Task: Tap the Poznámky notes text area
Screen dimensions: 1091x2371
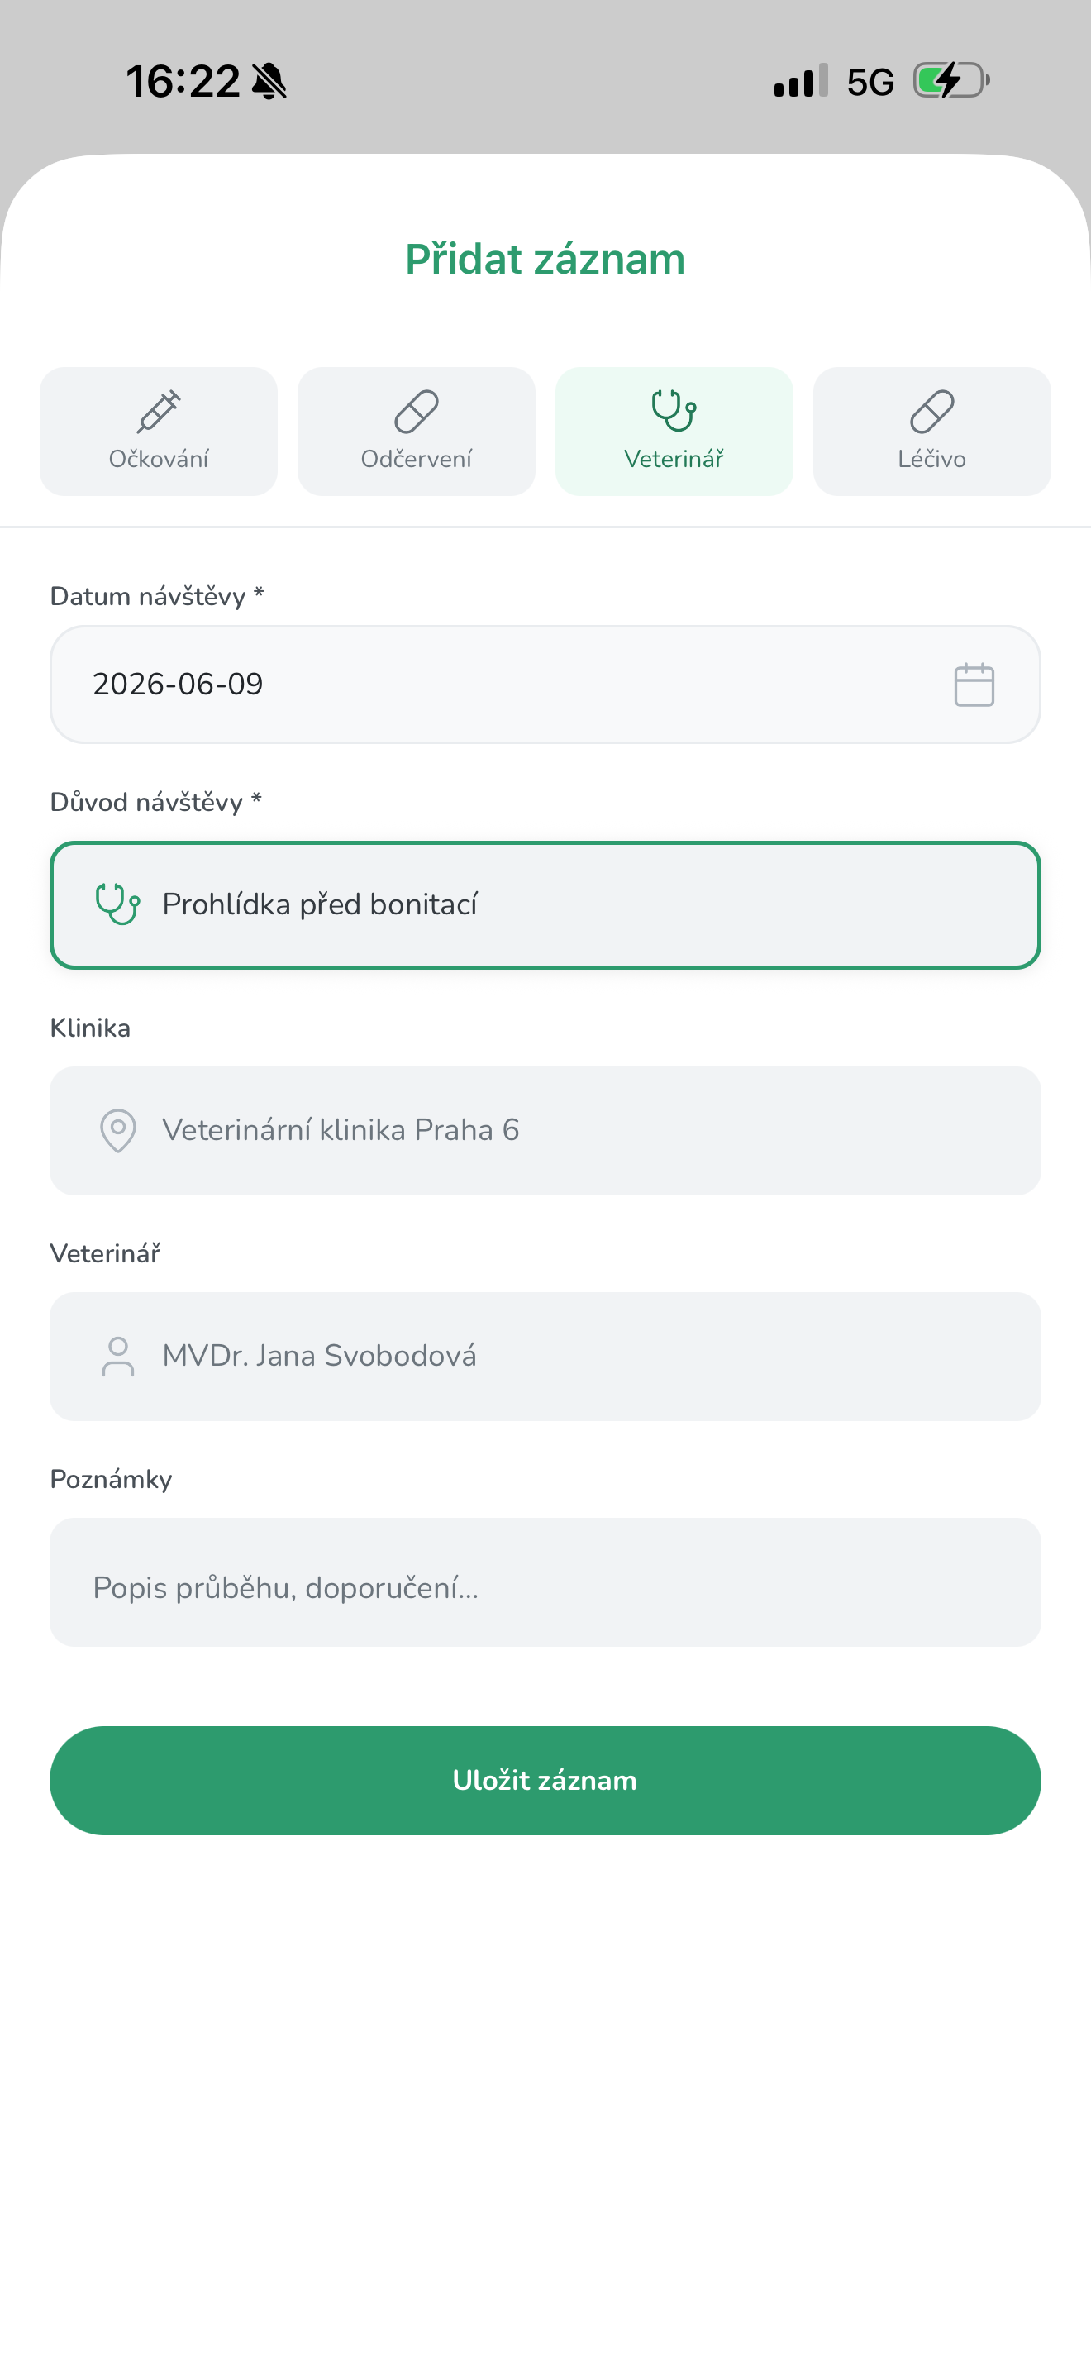Action: [x=545, y=1582]
